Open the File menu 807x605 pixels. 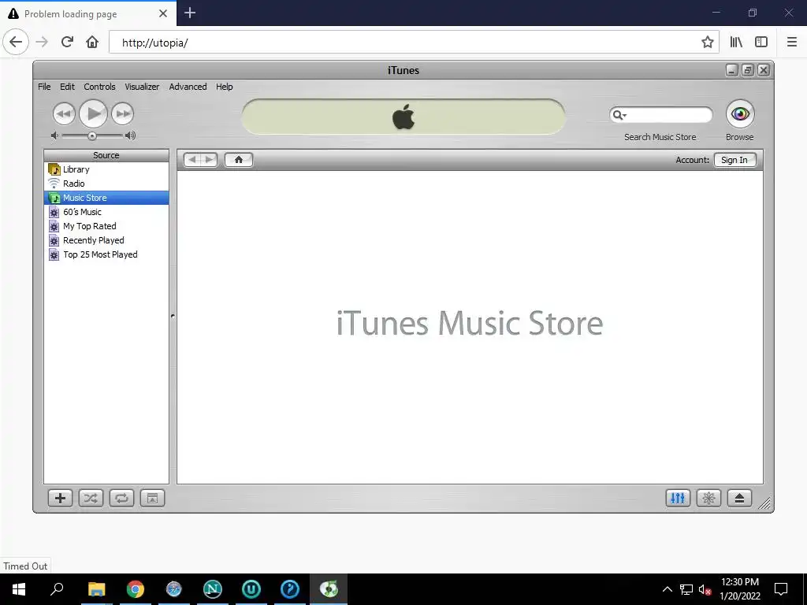tap(44, 87)
